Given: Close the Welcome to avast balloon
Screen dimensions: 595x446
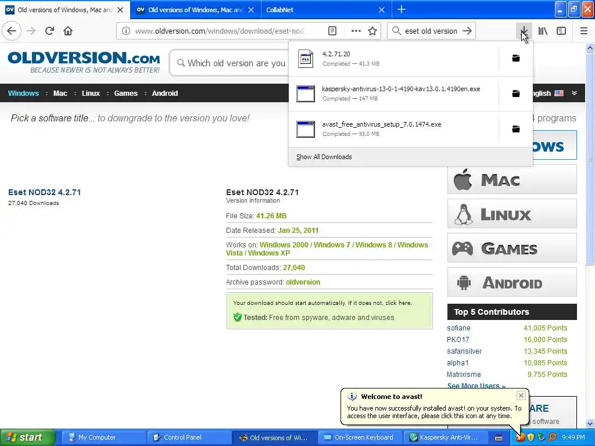Looking at the screenshot, I should pos(521,395).
